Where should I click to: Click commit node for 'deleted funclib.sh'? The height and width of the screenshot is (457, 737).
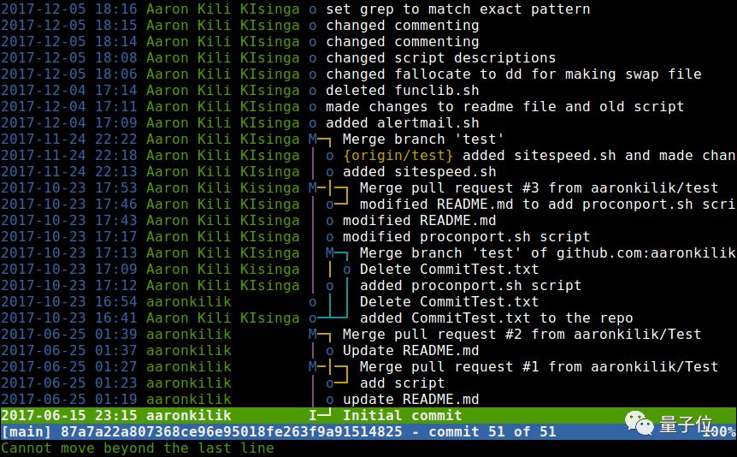313,91
